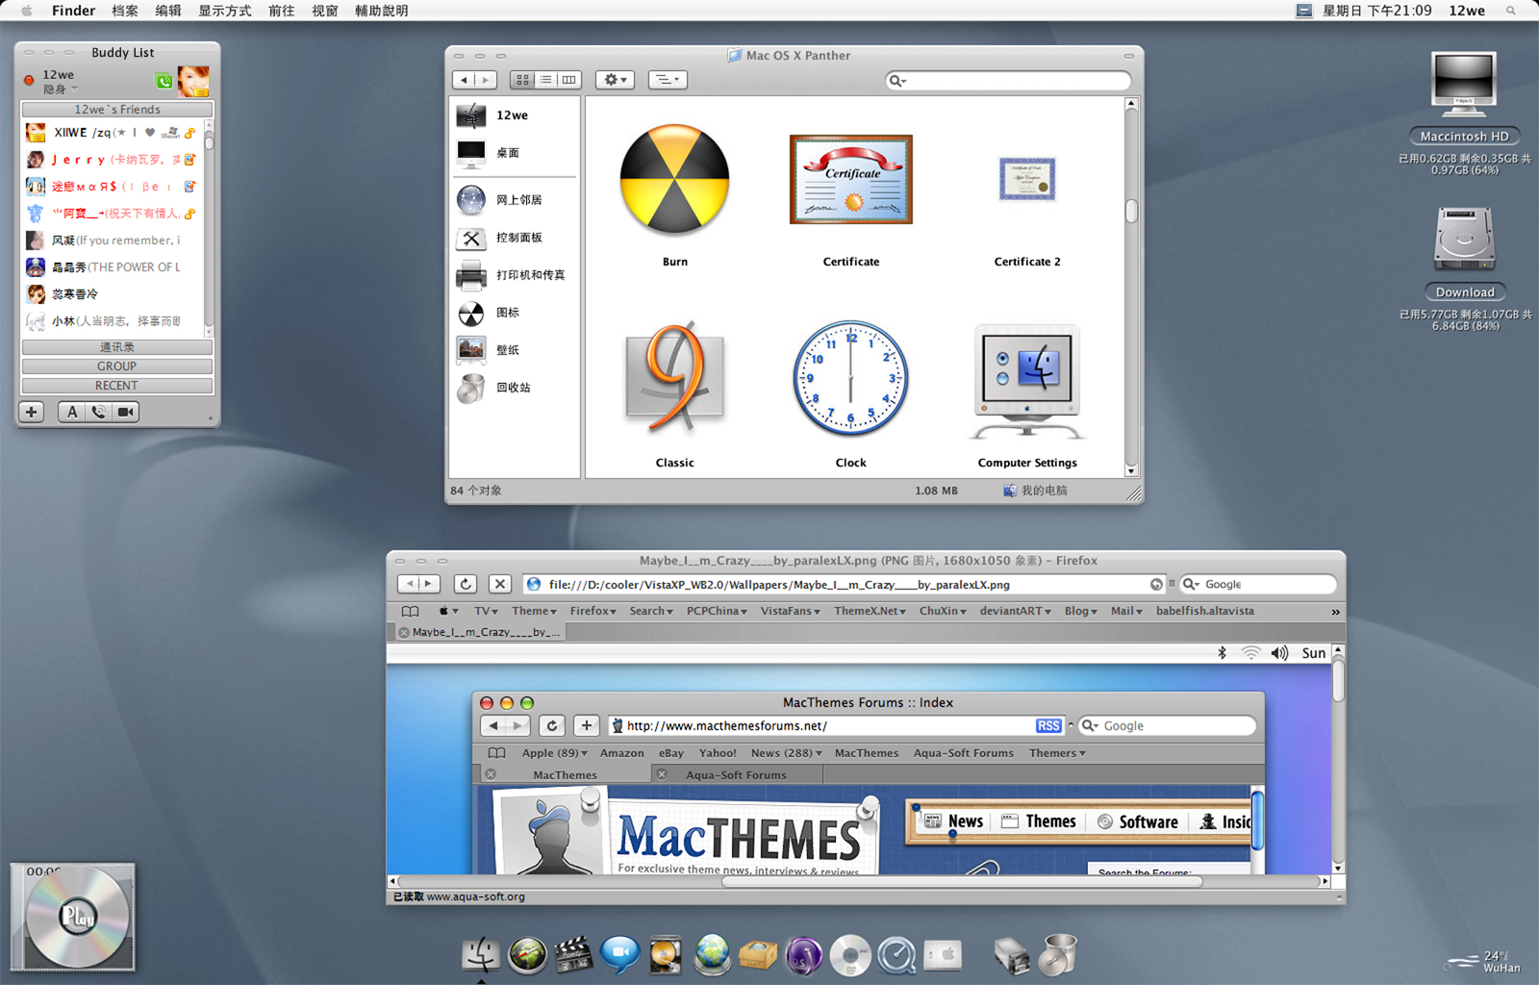Screen dimensions: 1539x985
Task: Open the VistaFans bookmark dropdown
Action: (x=790, y=611)
